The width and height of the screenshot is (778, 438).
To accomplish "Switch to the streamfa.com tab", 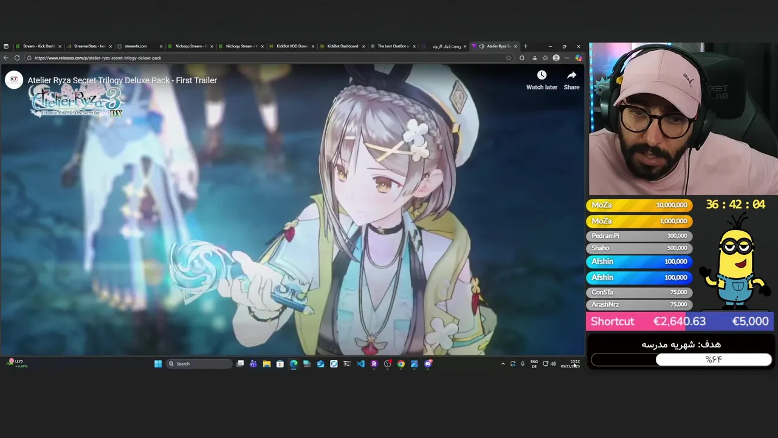I will coord(140,46).
